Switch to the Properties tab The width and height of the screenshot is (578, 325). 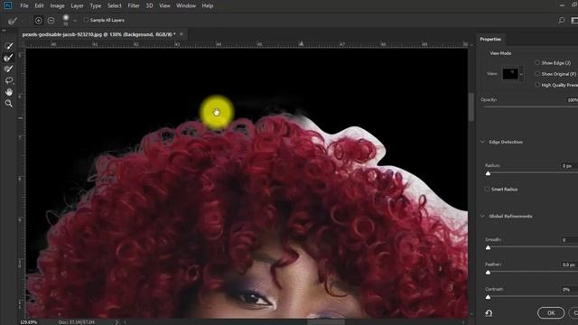(x=490, y=39)
